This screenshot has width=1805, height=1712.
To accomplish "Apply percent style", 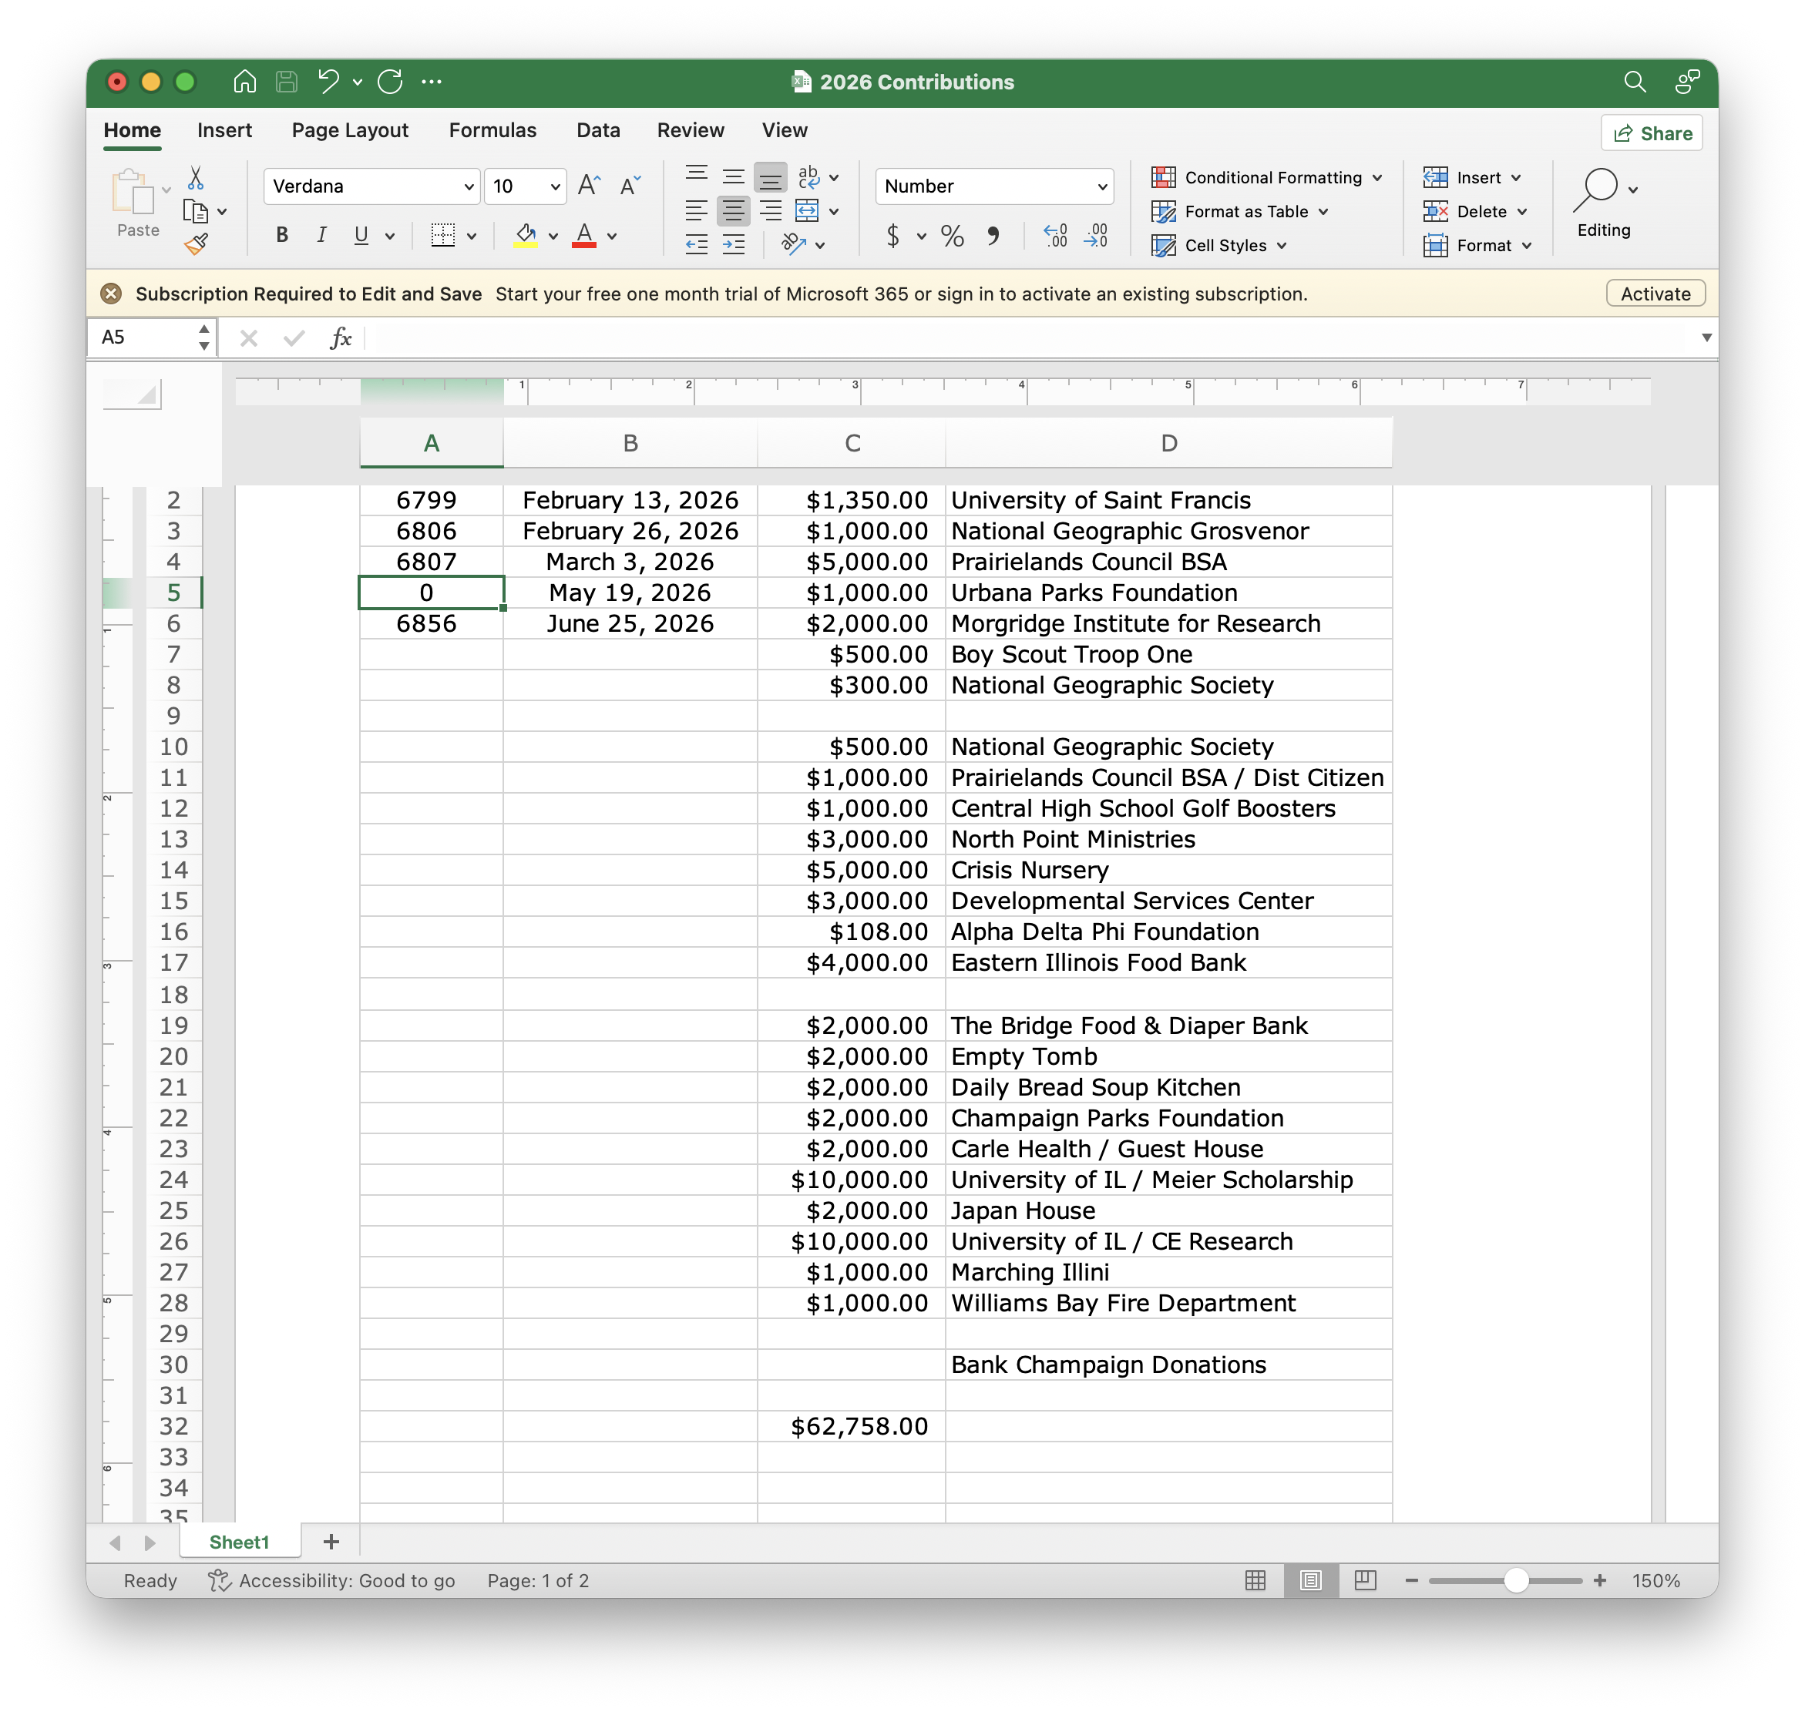I will [x=953, y=237].
